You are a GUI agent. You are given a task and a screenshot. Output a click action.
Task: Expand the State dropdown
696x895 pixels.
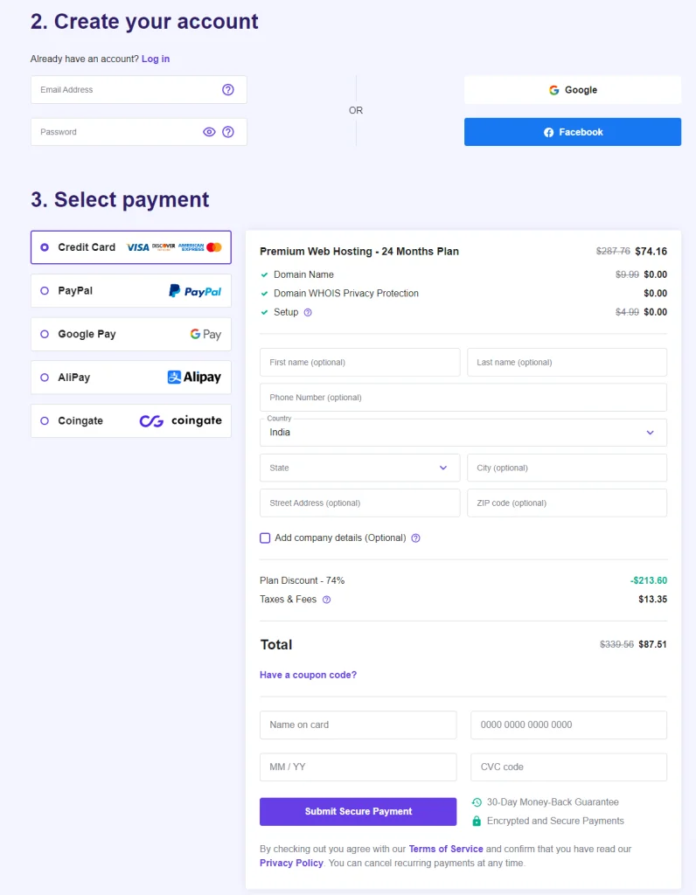[x=359, y=468]
